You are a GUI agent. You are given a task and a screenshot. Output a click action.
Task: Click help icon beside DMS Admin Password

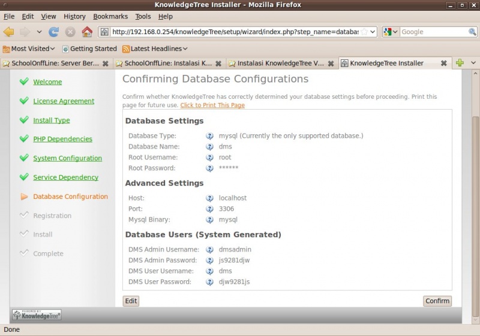click(209, 261)
